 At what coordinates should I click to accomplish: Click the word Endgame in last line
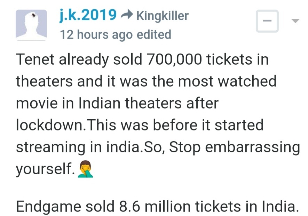click(48, 207)
